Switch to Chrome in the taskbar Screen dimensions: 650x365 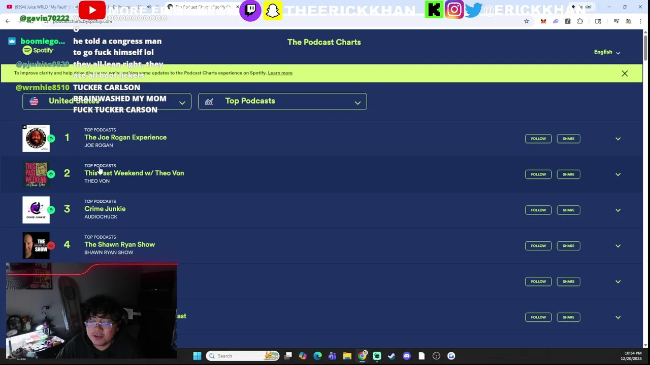362,356
